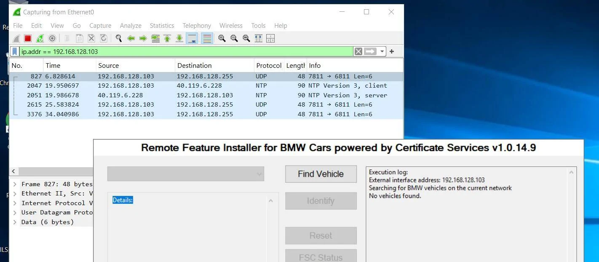599x262 pixels.
Task: Open the Help menu
Action: (281, 26)
